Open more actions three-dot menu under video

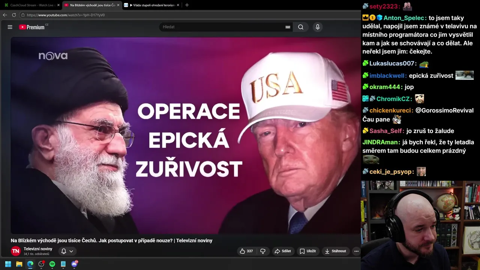tap(356, 251)
